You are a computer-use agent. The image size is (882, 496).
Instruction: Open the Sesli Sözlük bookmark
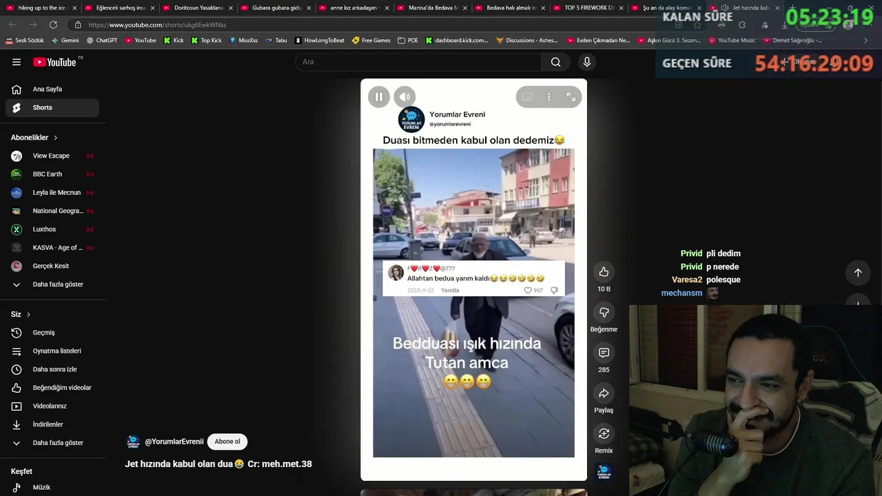click(x=25, y=41)
